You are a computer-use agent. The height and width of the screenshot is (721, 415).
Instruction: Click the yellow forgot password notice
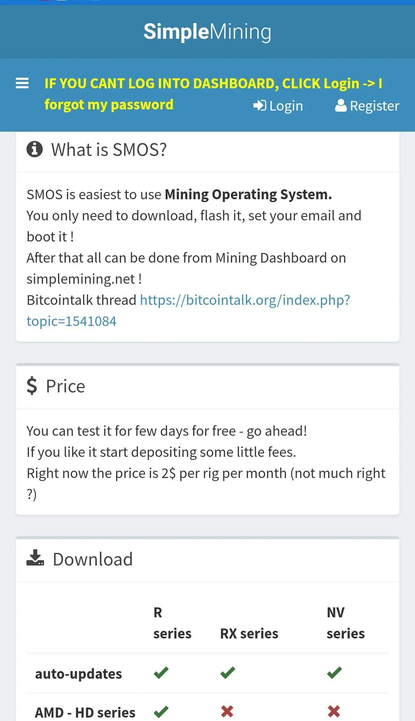pos(213,94)
